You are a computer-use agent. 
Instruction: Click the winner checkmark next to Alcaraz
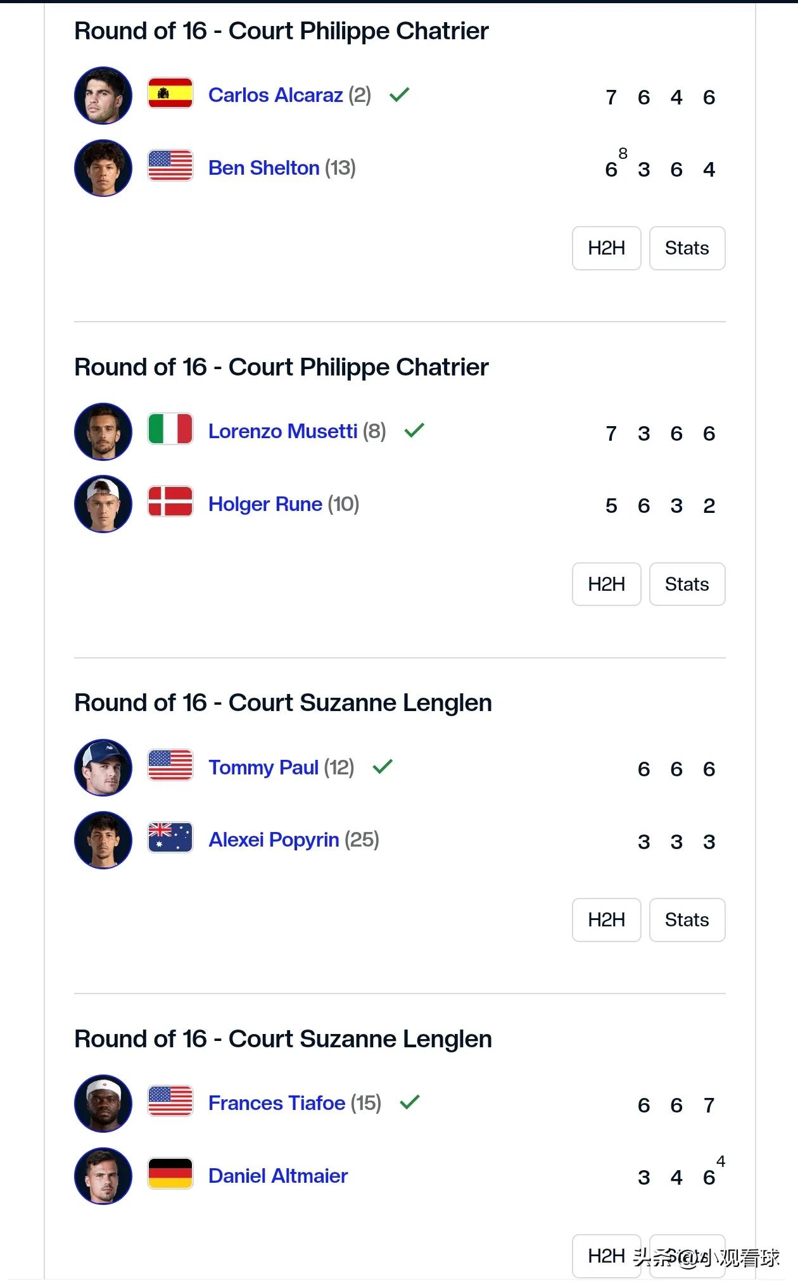(400, 95)
